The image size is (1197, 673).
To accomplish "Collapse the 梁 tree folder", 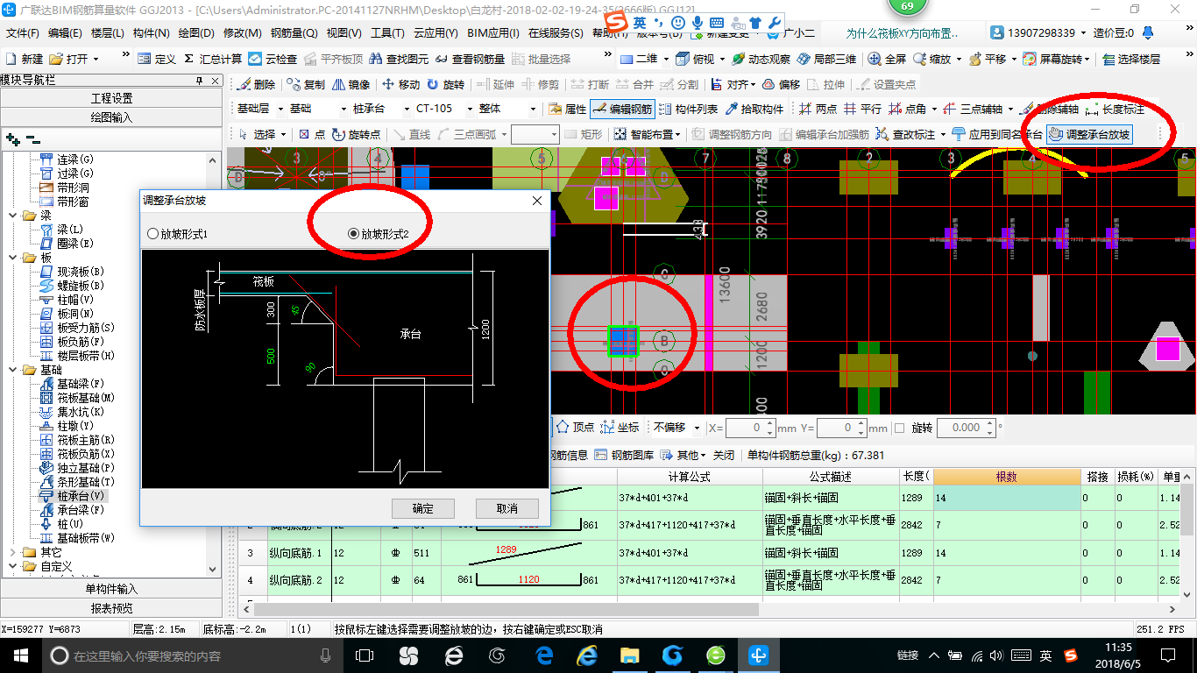I will [x=12, y=216].
